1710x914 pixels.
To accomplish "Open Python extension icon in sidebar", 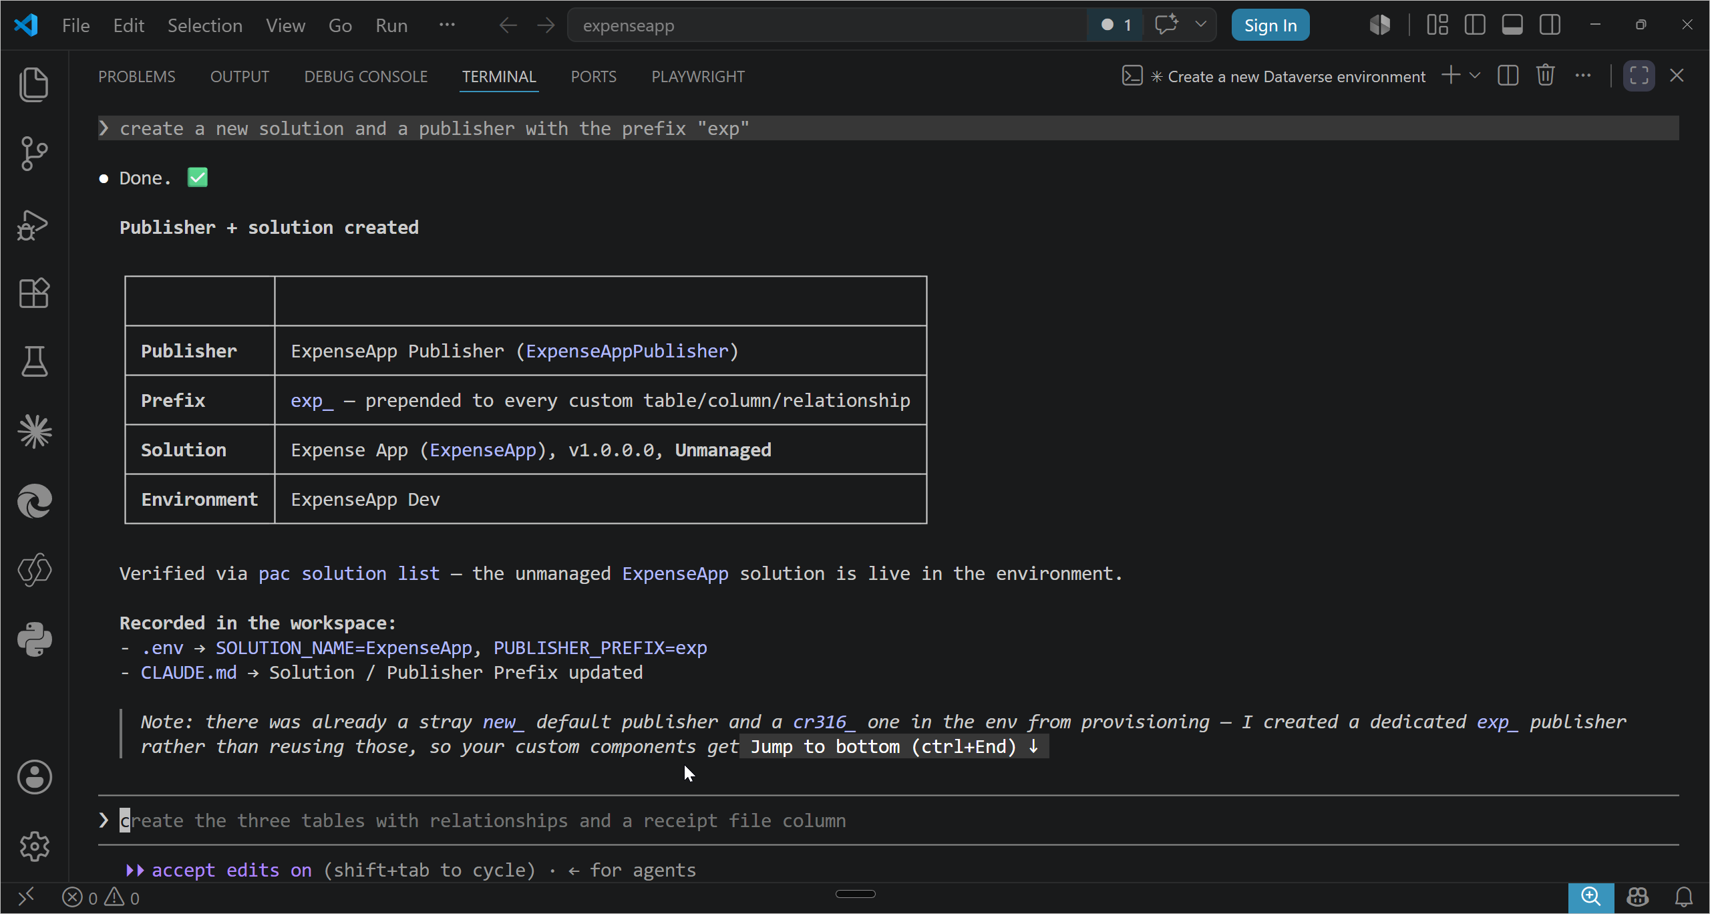I will pos(34,639).
